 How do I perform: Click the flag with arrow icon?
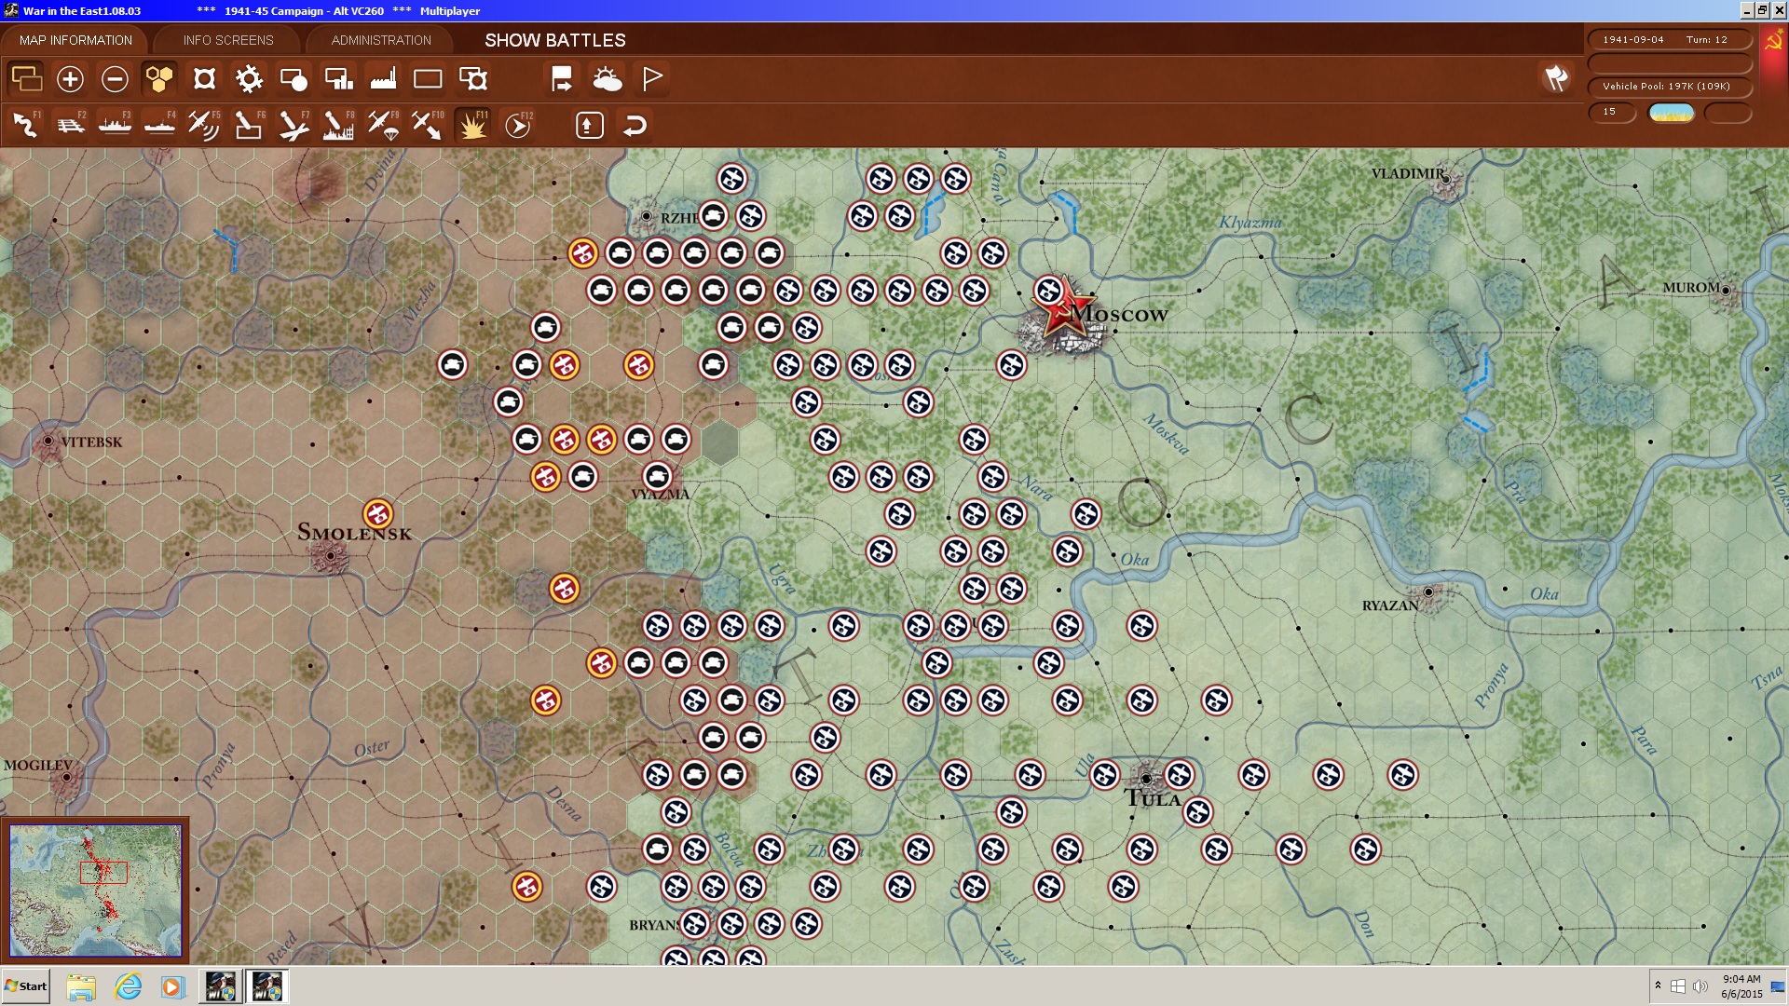562,79
